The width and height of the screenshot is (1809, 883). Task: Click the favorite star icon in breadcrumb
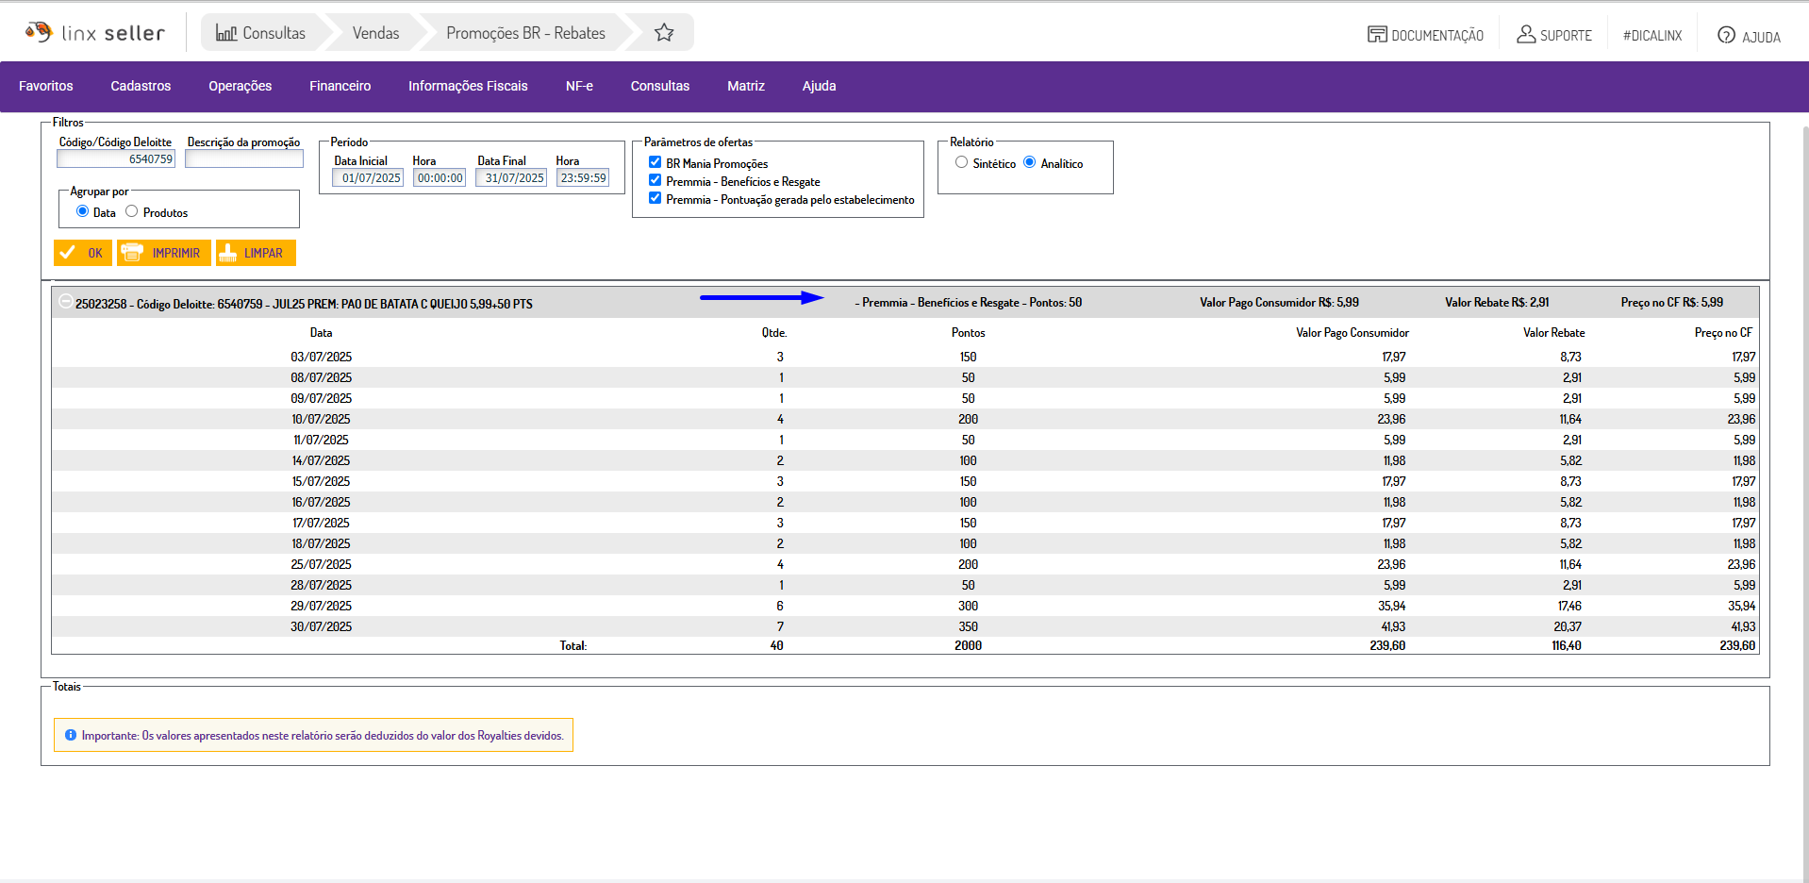(x=664, y=33)
